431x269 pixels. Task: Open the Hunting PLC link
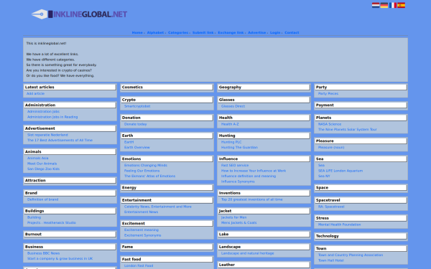(x=231, y=142)
